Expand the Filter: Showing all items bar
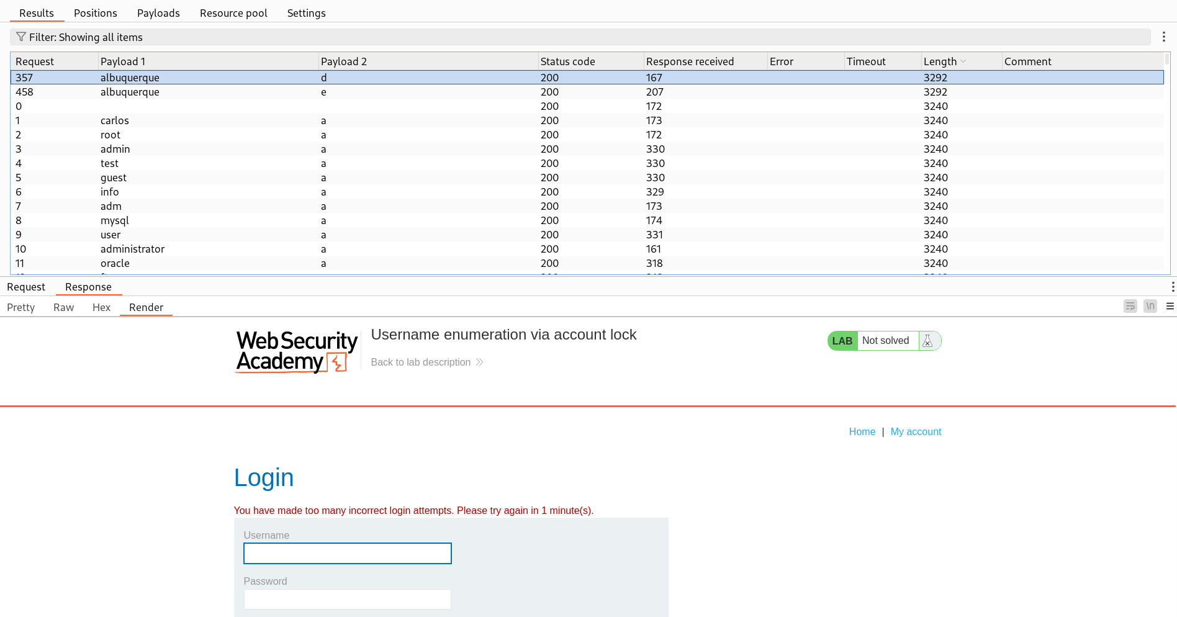This screenshot has width=1177, height=617. click(248, 37)
